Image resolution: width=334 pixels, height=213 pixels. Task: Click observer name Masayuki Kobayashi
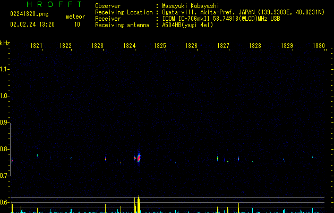191,6
